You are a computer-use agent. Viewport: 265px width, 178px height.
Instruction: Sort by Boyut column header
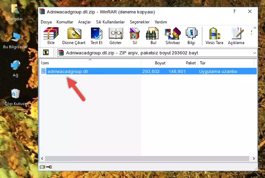[154, 63]
